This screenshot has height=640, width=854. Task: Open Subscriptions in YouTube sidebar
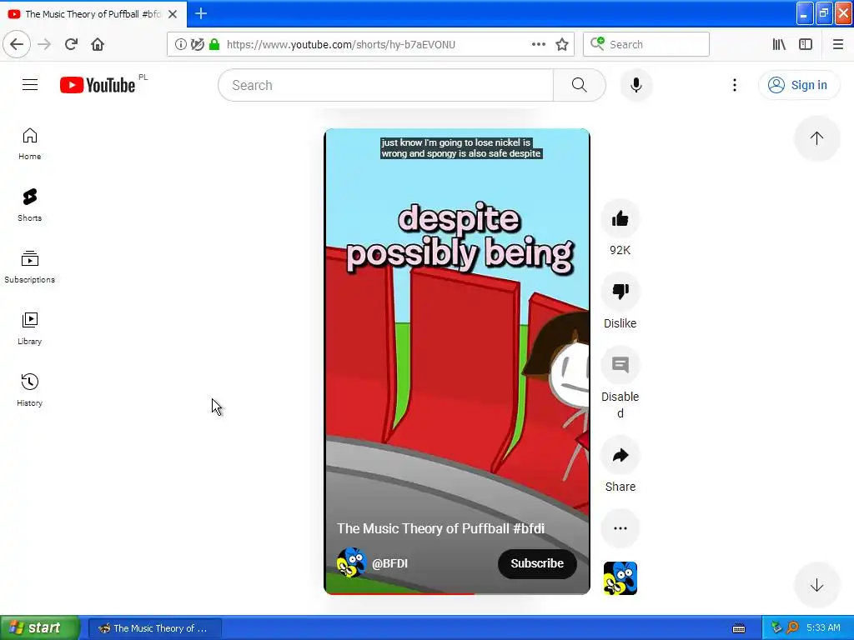[29, 267]
